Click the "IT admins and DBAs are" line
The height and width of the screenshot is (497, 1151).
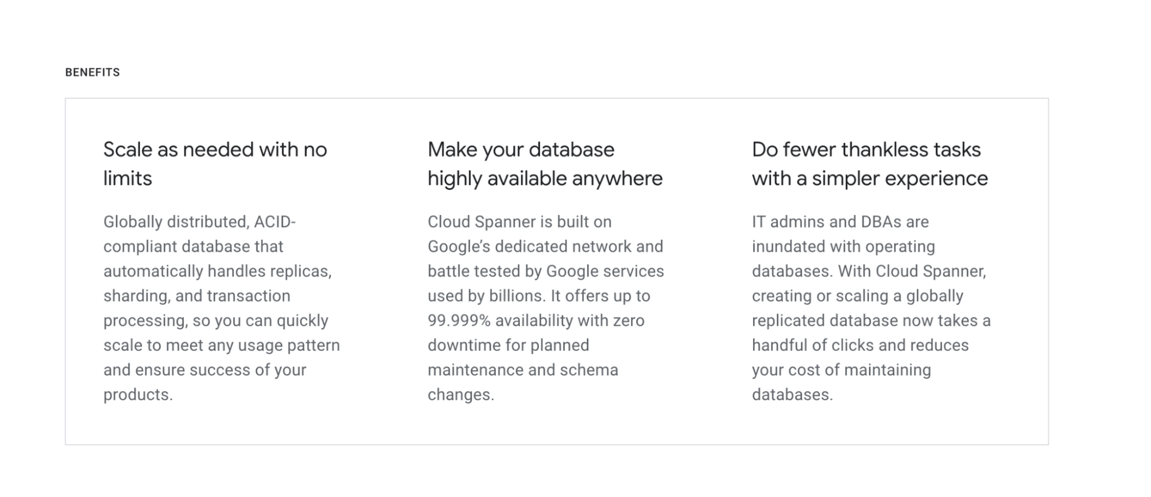click(x=840, y=222)
